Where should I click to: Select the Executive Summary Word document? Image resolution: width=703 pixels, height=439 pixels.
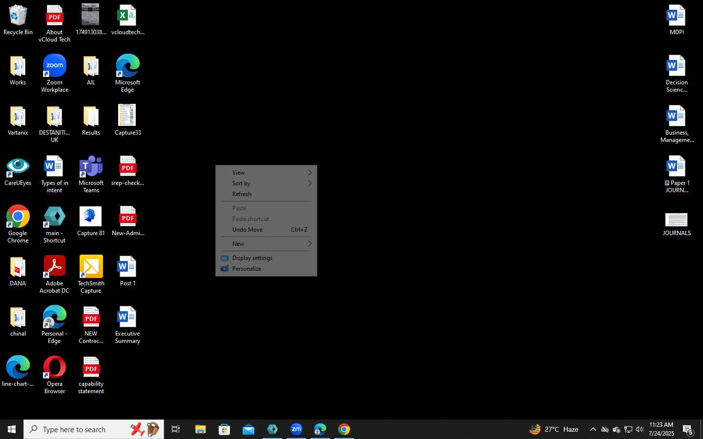[128, 325]
